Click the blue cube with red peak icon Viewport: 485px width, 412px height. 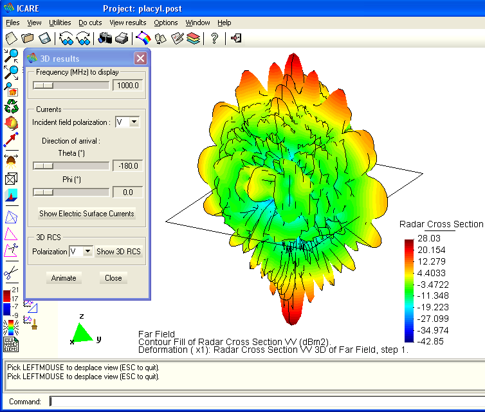point(11,195)
